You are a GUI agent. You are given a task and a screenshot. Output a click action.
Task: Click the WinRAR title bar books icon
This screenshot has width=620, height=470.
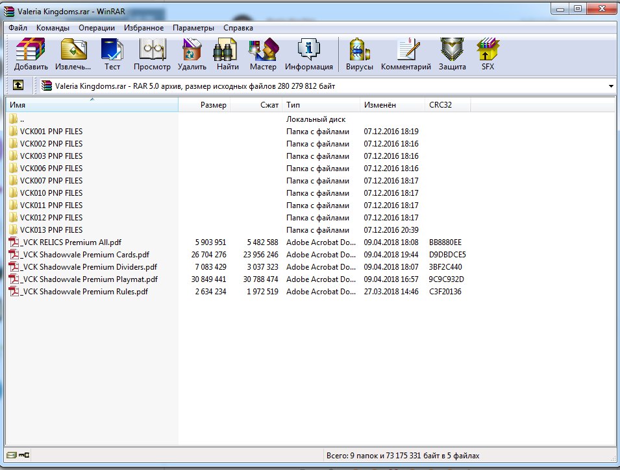(x=9, y=12)
